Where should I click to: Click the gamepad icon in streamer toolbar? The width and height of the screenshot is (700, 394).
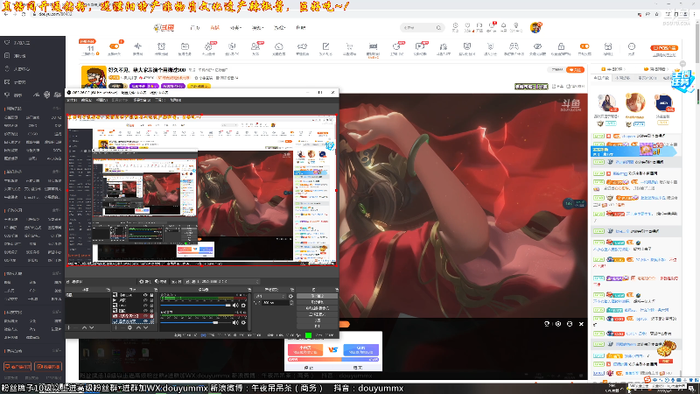[514, 46]
